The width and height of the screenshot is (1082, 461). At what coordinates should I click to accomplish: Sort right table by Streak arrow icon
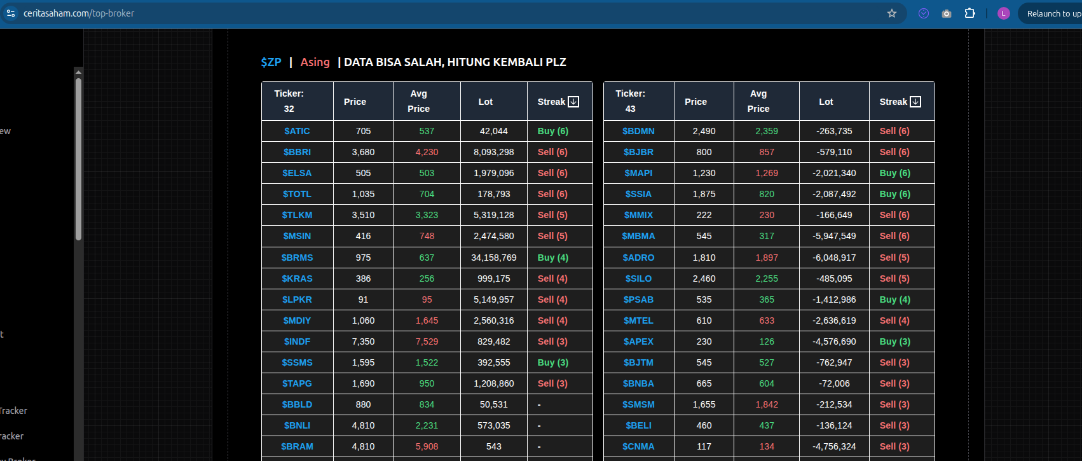(x=915, y=102)
